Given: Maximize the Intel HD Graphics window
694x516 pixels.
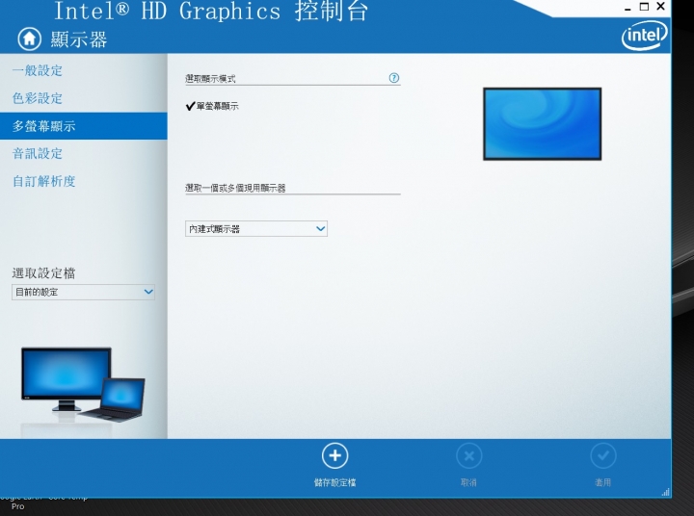Looking at the screenshot, I should pyautogui.click(x=644, y=7).
